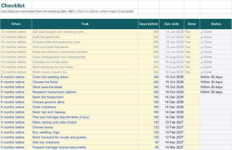The height and width of the screenshot is (150, 232).
Task: Select days before value for Mail the invitations
Action: pyautogui.click(x=148, y=142)
